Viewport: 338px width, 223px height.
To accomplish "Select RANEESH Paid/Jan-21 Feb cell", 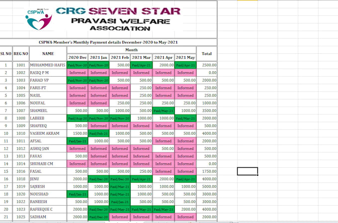I will (x=120, y=202).
